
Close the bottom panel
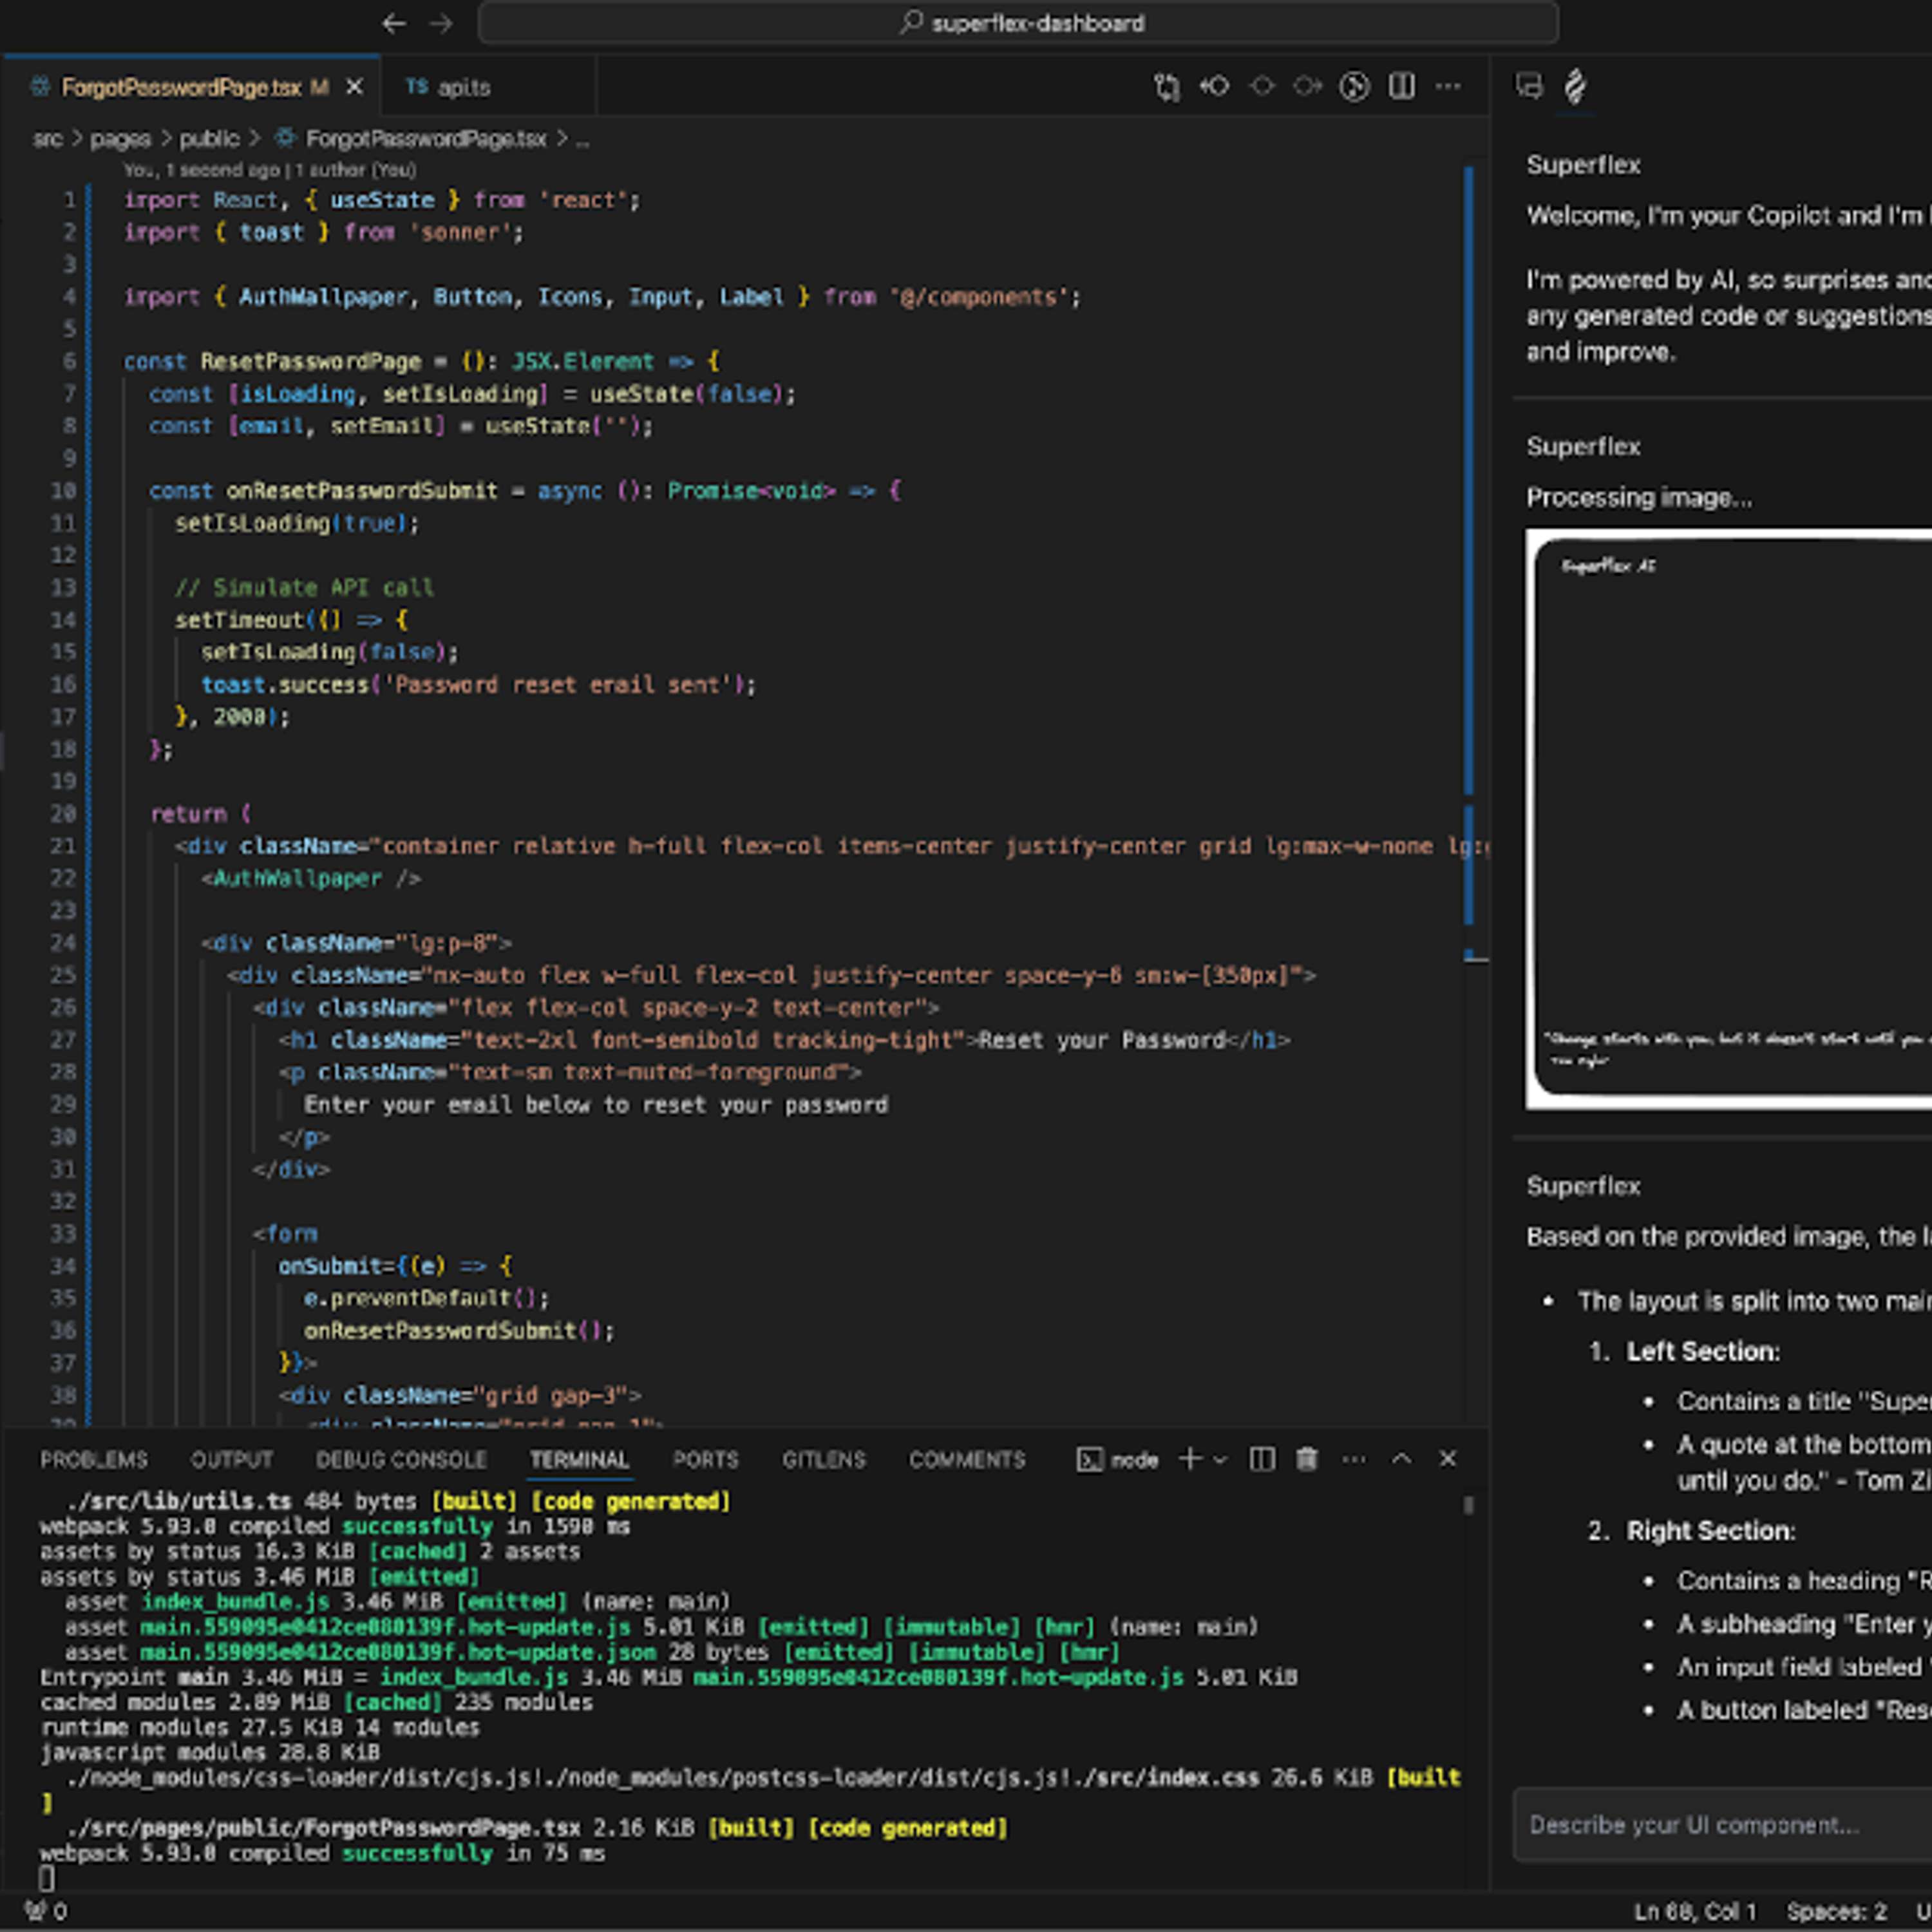pos(1447,1459)
